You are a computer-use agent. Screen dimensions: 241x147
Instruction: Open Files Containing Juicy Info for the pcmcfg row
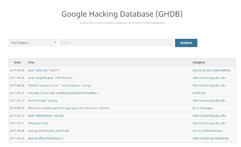coord(209,123)
